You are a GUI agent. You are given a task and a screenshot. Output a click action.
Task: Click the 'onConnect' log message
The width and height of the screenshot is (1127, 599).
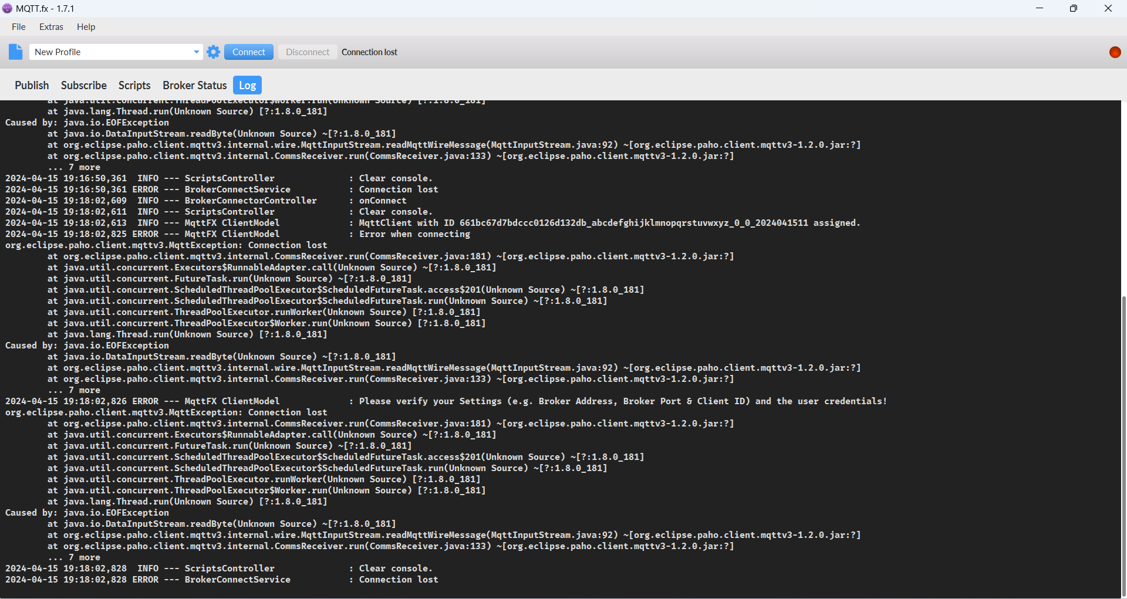[x=383, y=201]
